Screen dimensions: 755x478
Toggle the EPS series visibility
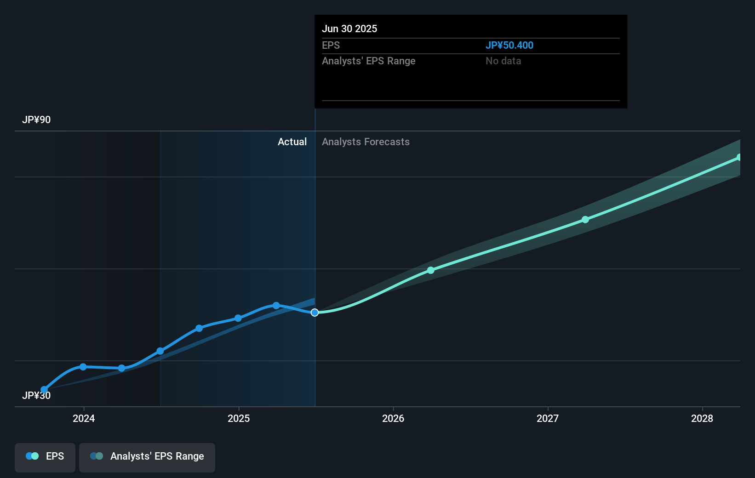[45, 456]
